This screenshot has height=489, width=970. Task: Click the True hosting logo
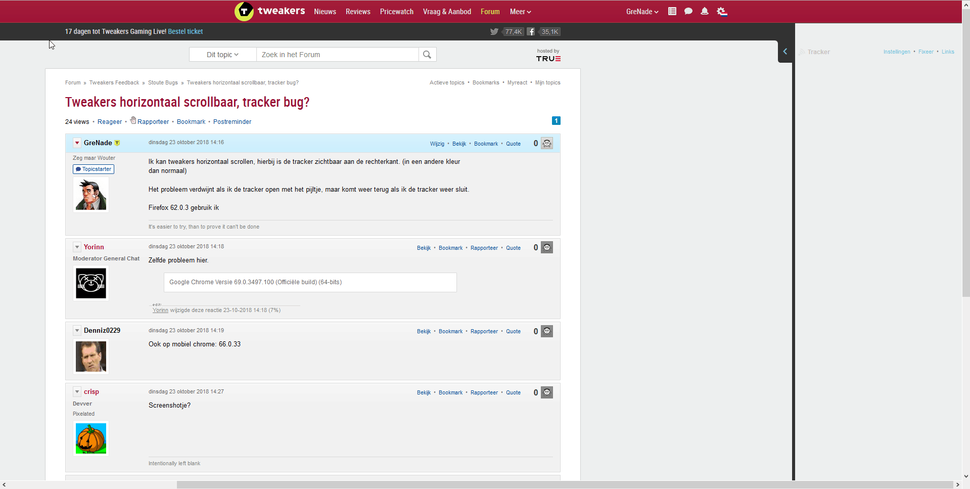pyautogui.click(x=548, y=59)
